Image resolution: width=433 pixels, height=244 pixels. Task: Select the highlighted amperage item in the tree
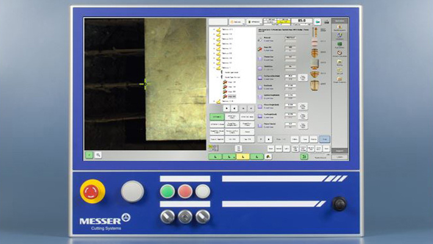(x=232, y=96)
